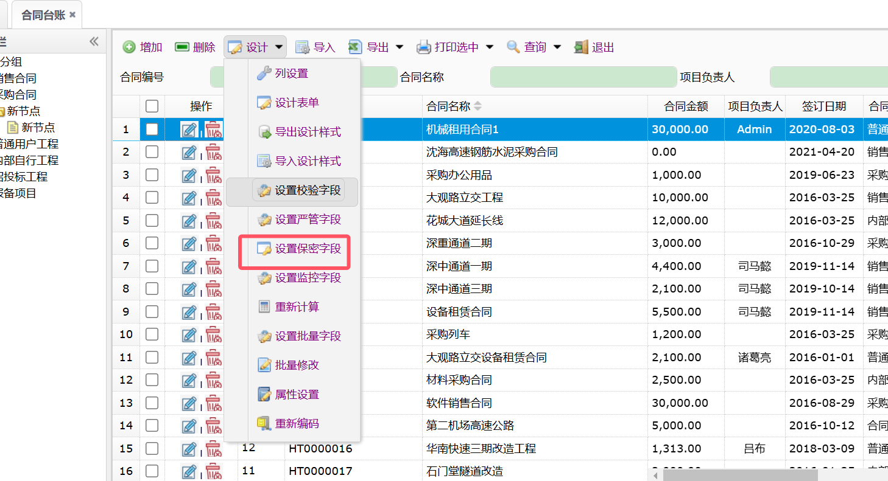Open the Print Selected (打印选中) dropdown
This screenshot has width=888, height=481.
tap(490, 47)
